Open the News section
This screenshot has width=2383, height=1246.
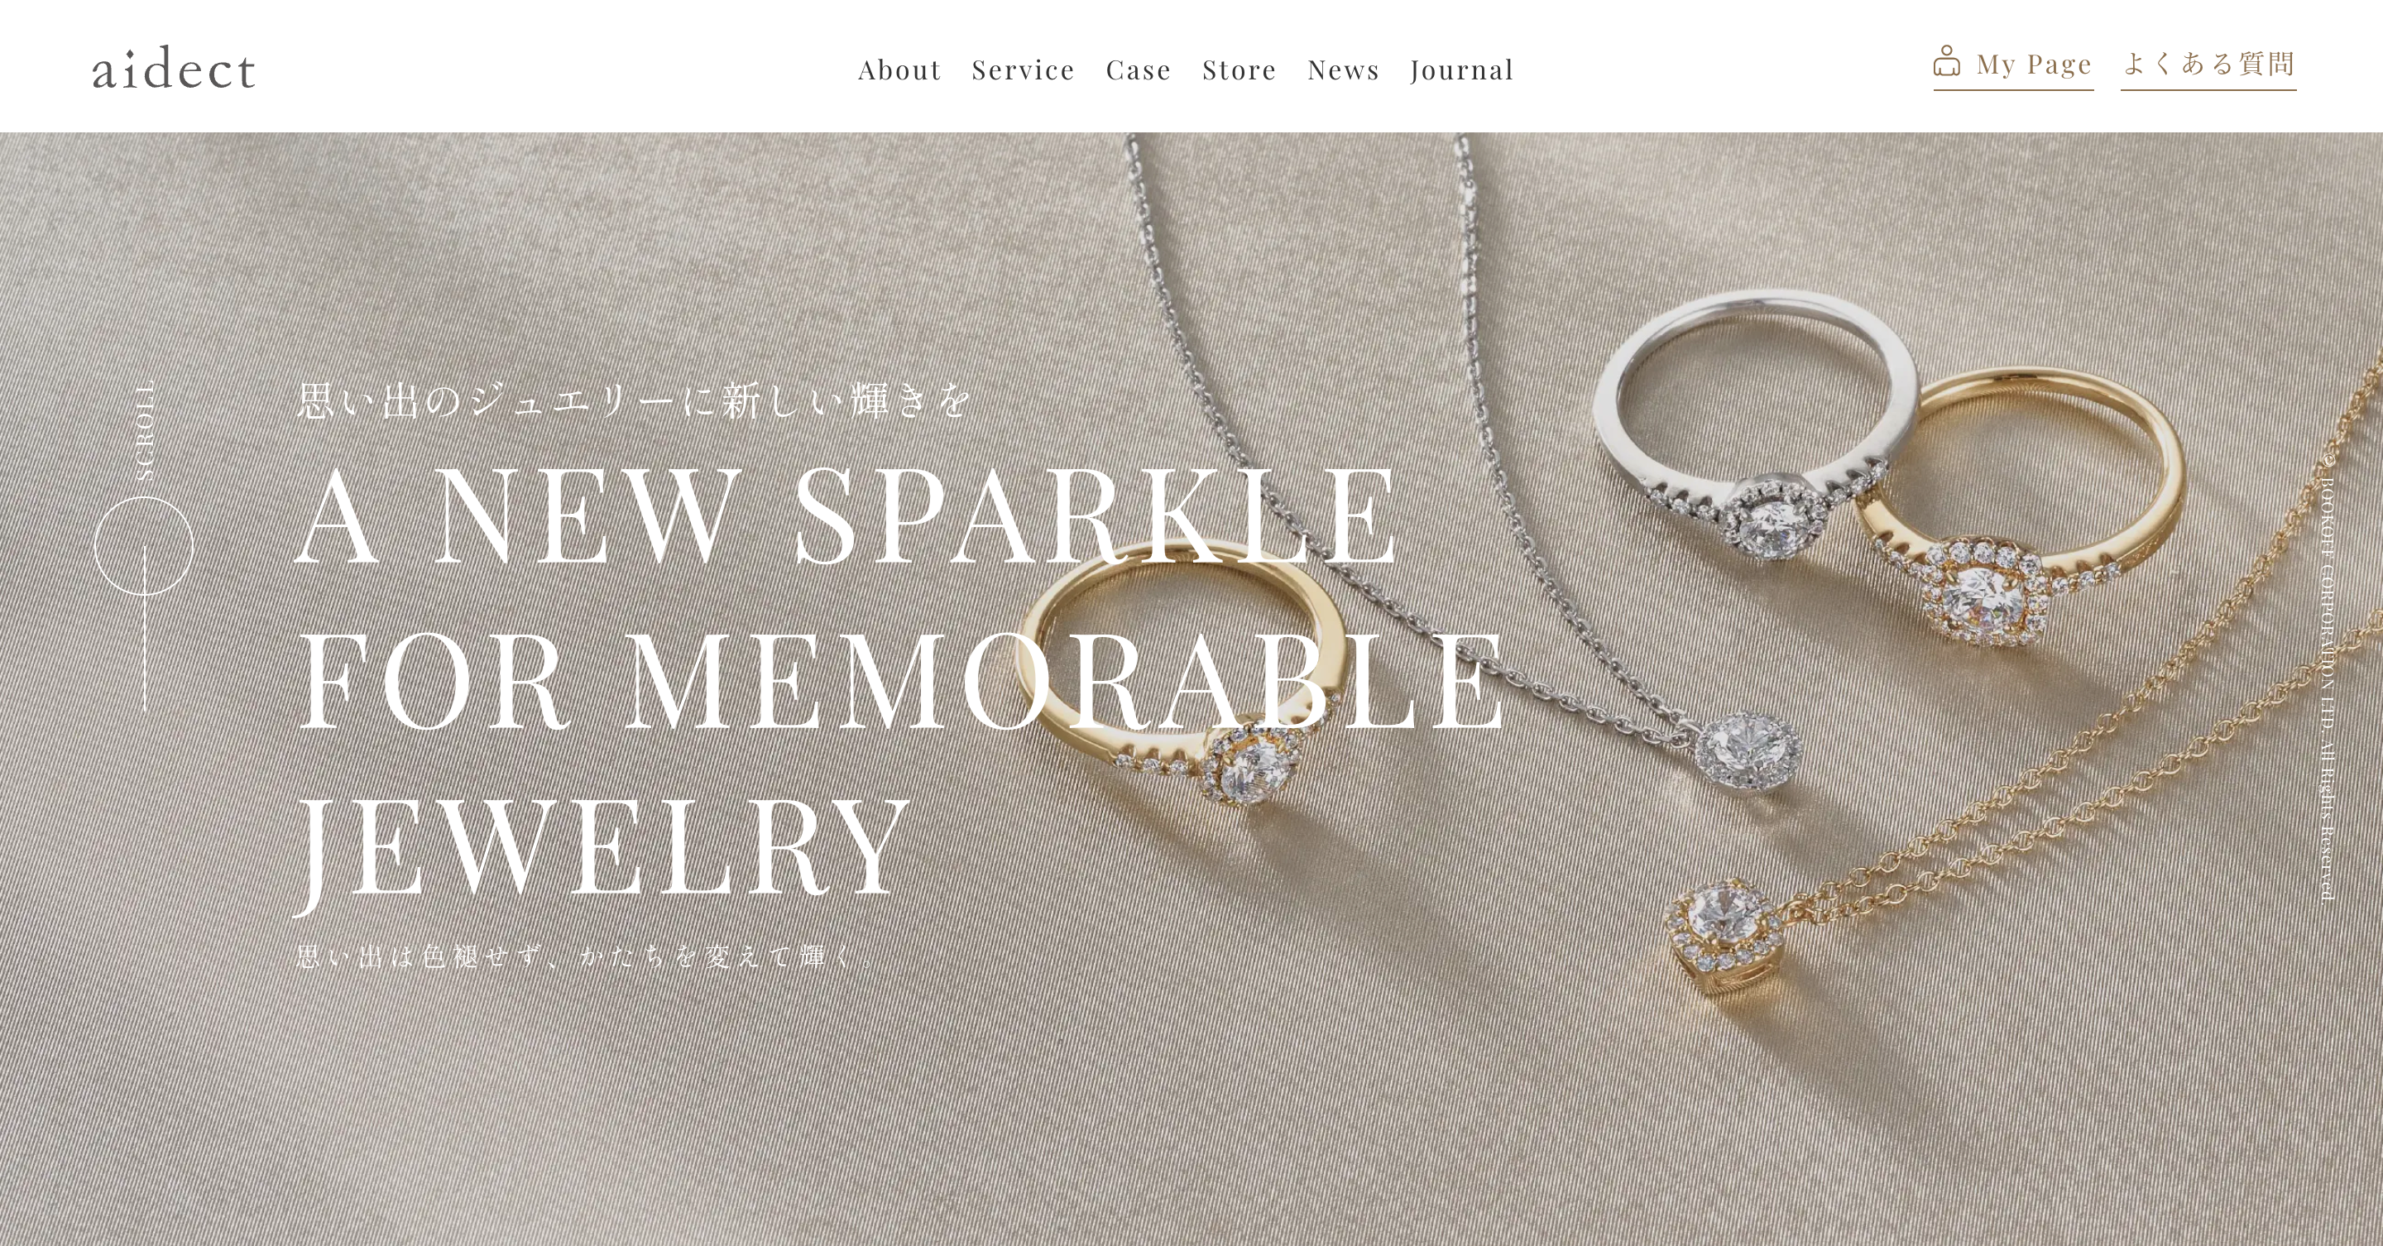(x=1343, y=69)
